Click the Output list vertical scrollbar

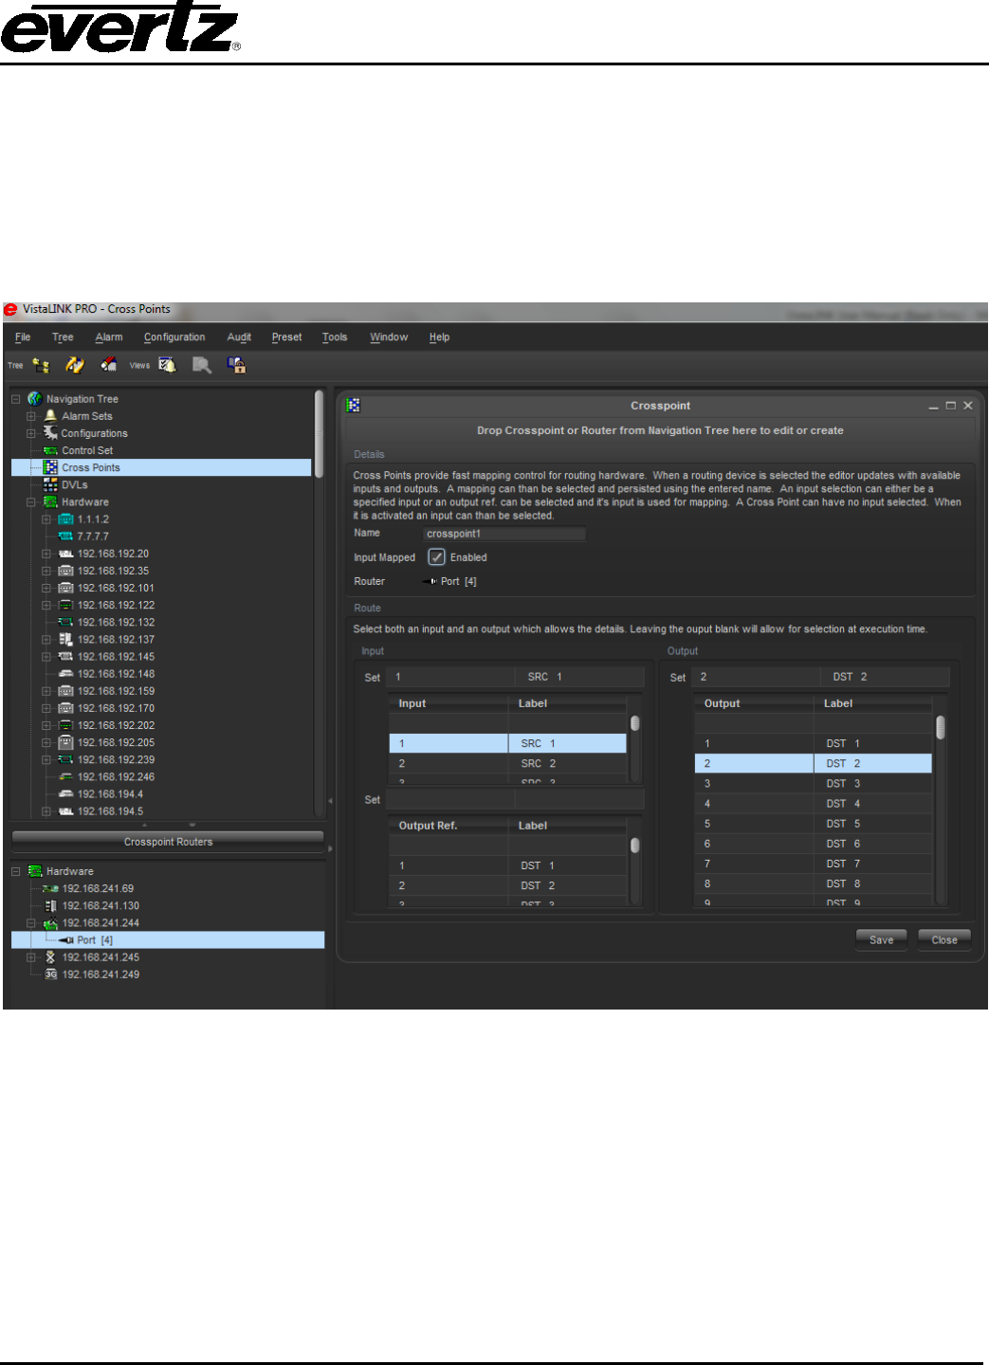pos(941,727)
